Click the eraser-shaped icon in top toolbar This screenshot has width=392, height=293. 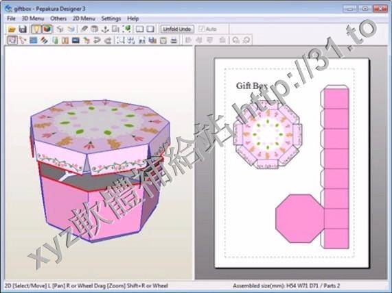point(84,29)
